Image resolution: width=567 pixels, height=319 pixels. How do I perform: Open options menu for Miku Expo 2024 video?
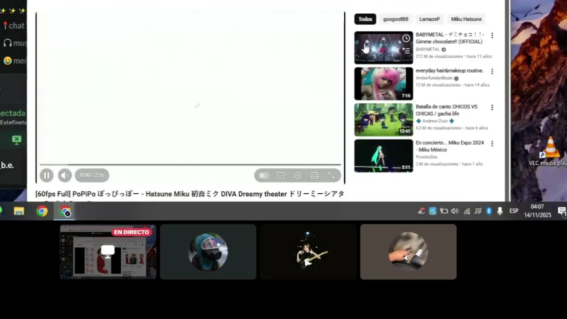tap(492, 144)
